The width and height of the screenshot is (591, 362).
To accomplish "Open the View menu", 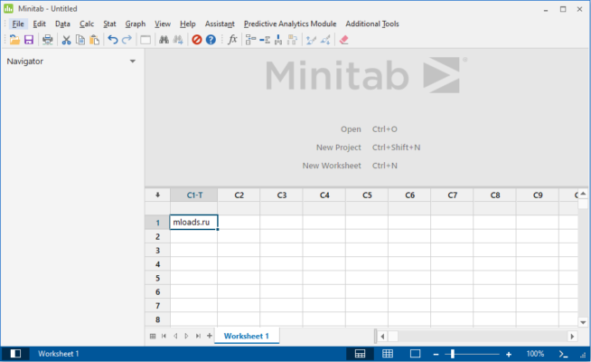I will pyautogui.click(x=163, y=24).
